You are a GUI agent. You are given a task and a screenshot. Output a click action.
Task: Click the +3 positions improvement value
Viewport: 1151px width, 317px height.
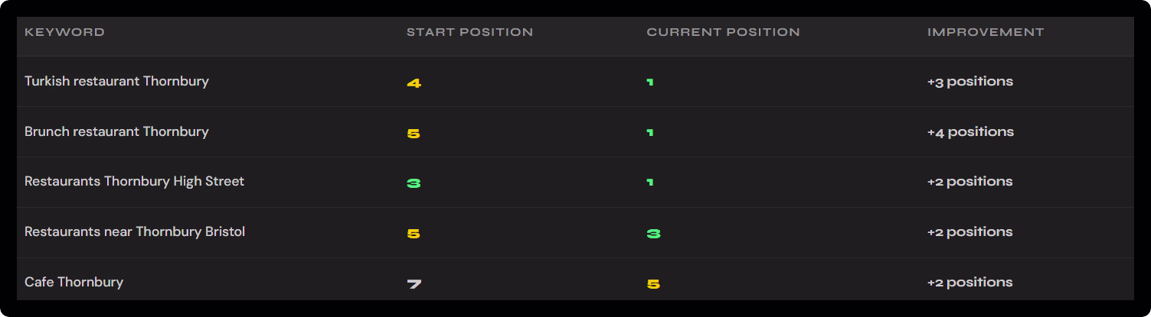click(x=970, y=82)
